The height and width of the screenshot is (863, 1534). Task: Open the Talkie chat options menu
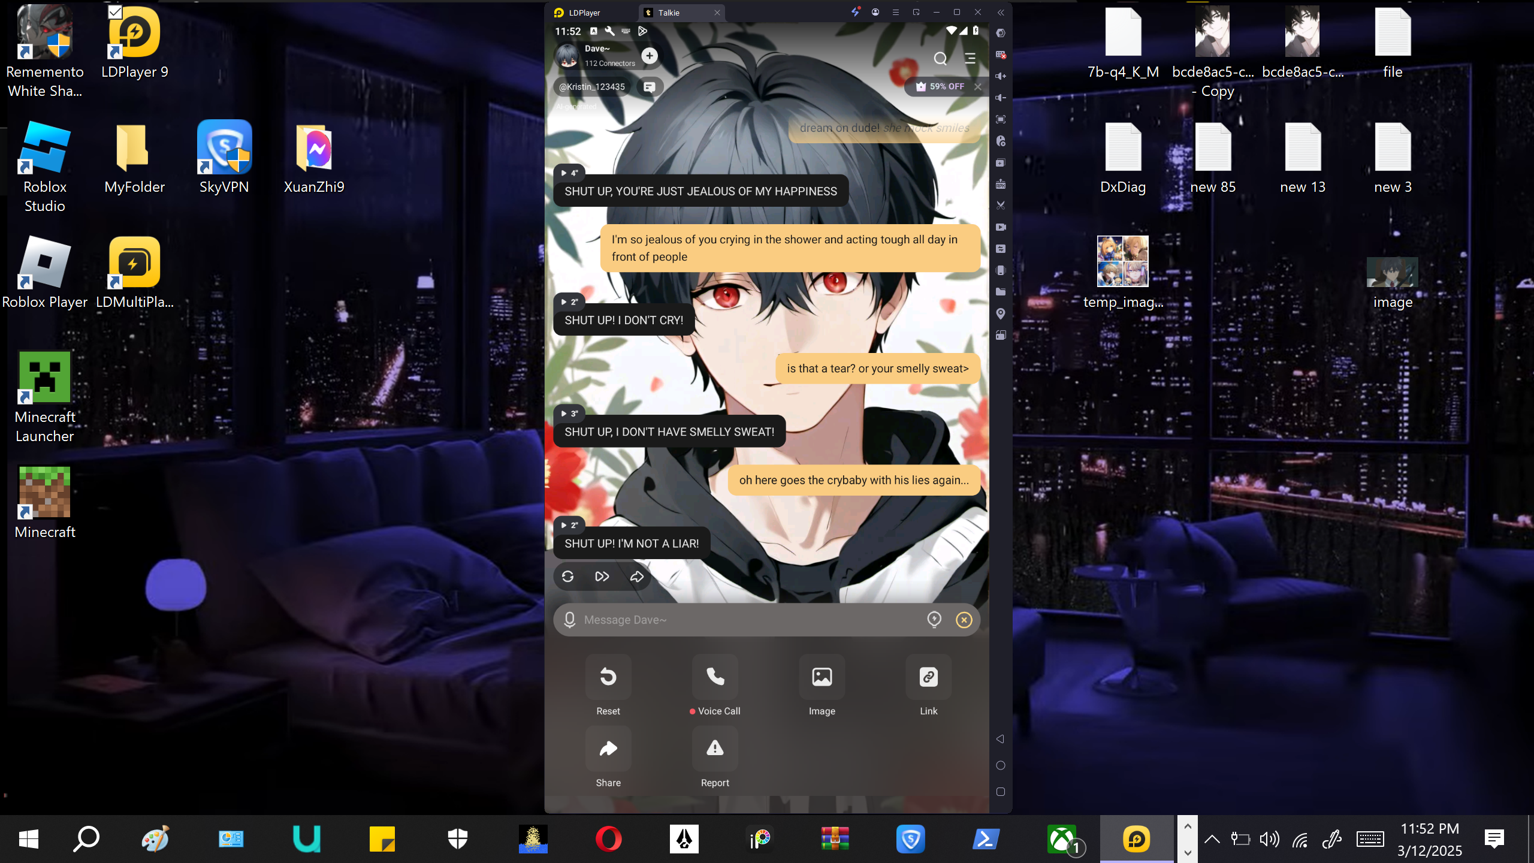tap(970, 58)
